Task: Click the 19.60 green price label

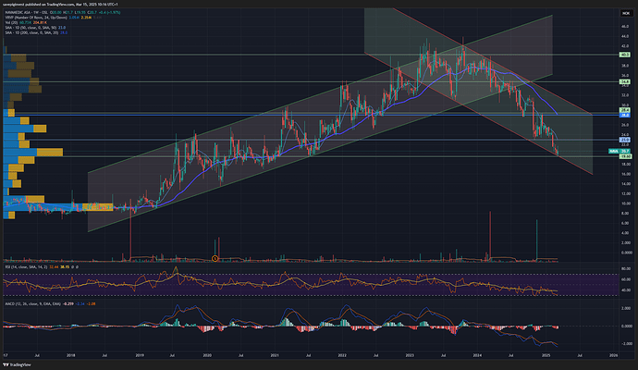Action: coord(624,156)
